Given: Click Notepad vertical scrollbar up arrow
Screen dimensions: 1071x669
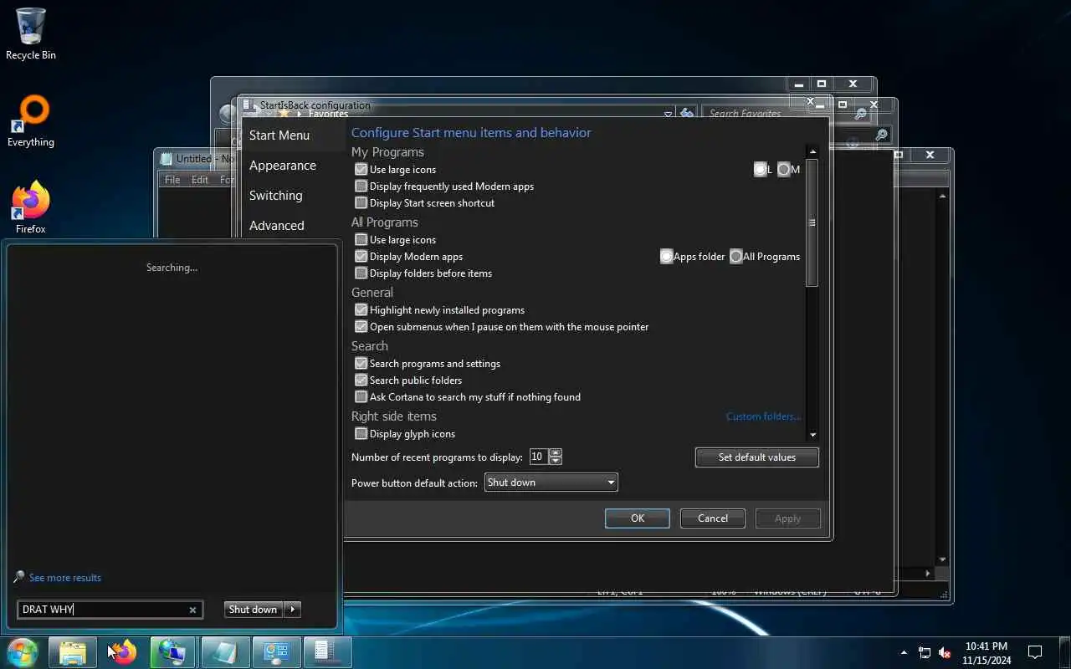Looking at the screenshot, I should pyautogui.click(x=943, y=196).
